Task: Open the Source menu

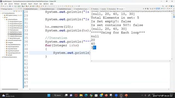Action: coord(11,4)
